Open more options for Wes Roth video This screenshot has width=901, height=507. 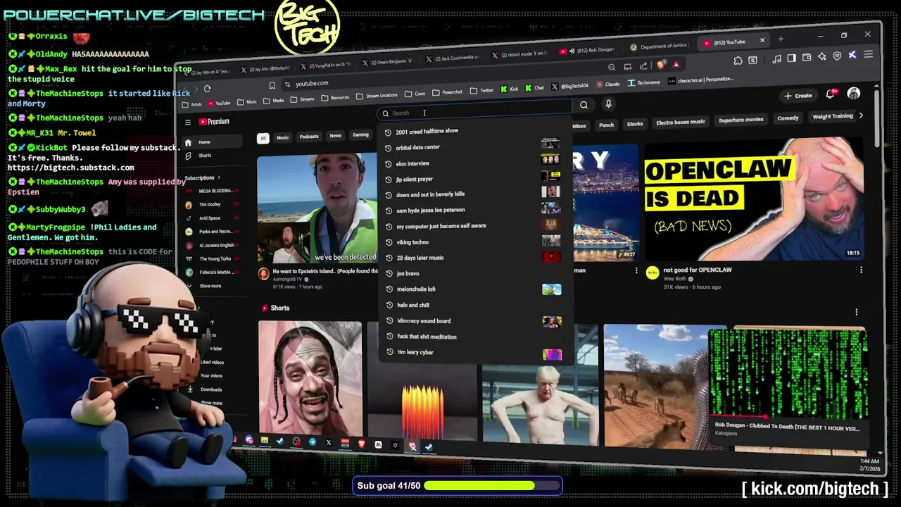tap(861, 270)
